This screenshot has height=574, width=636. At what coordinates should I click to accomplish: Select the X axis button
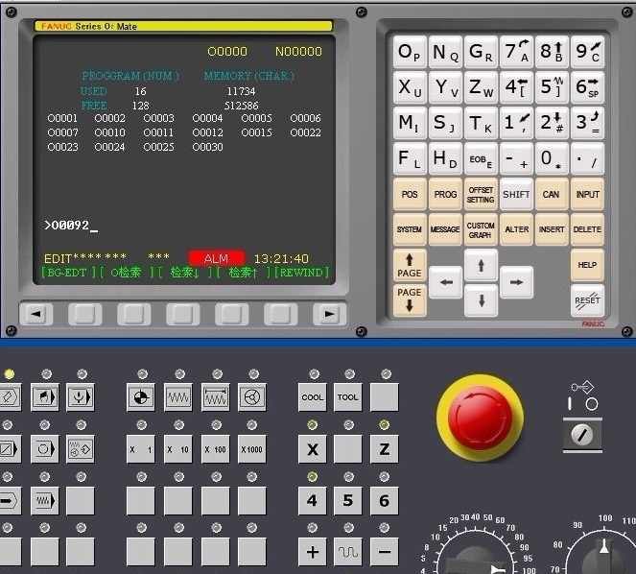tap(312, 449)
